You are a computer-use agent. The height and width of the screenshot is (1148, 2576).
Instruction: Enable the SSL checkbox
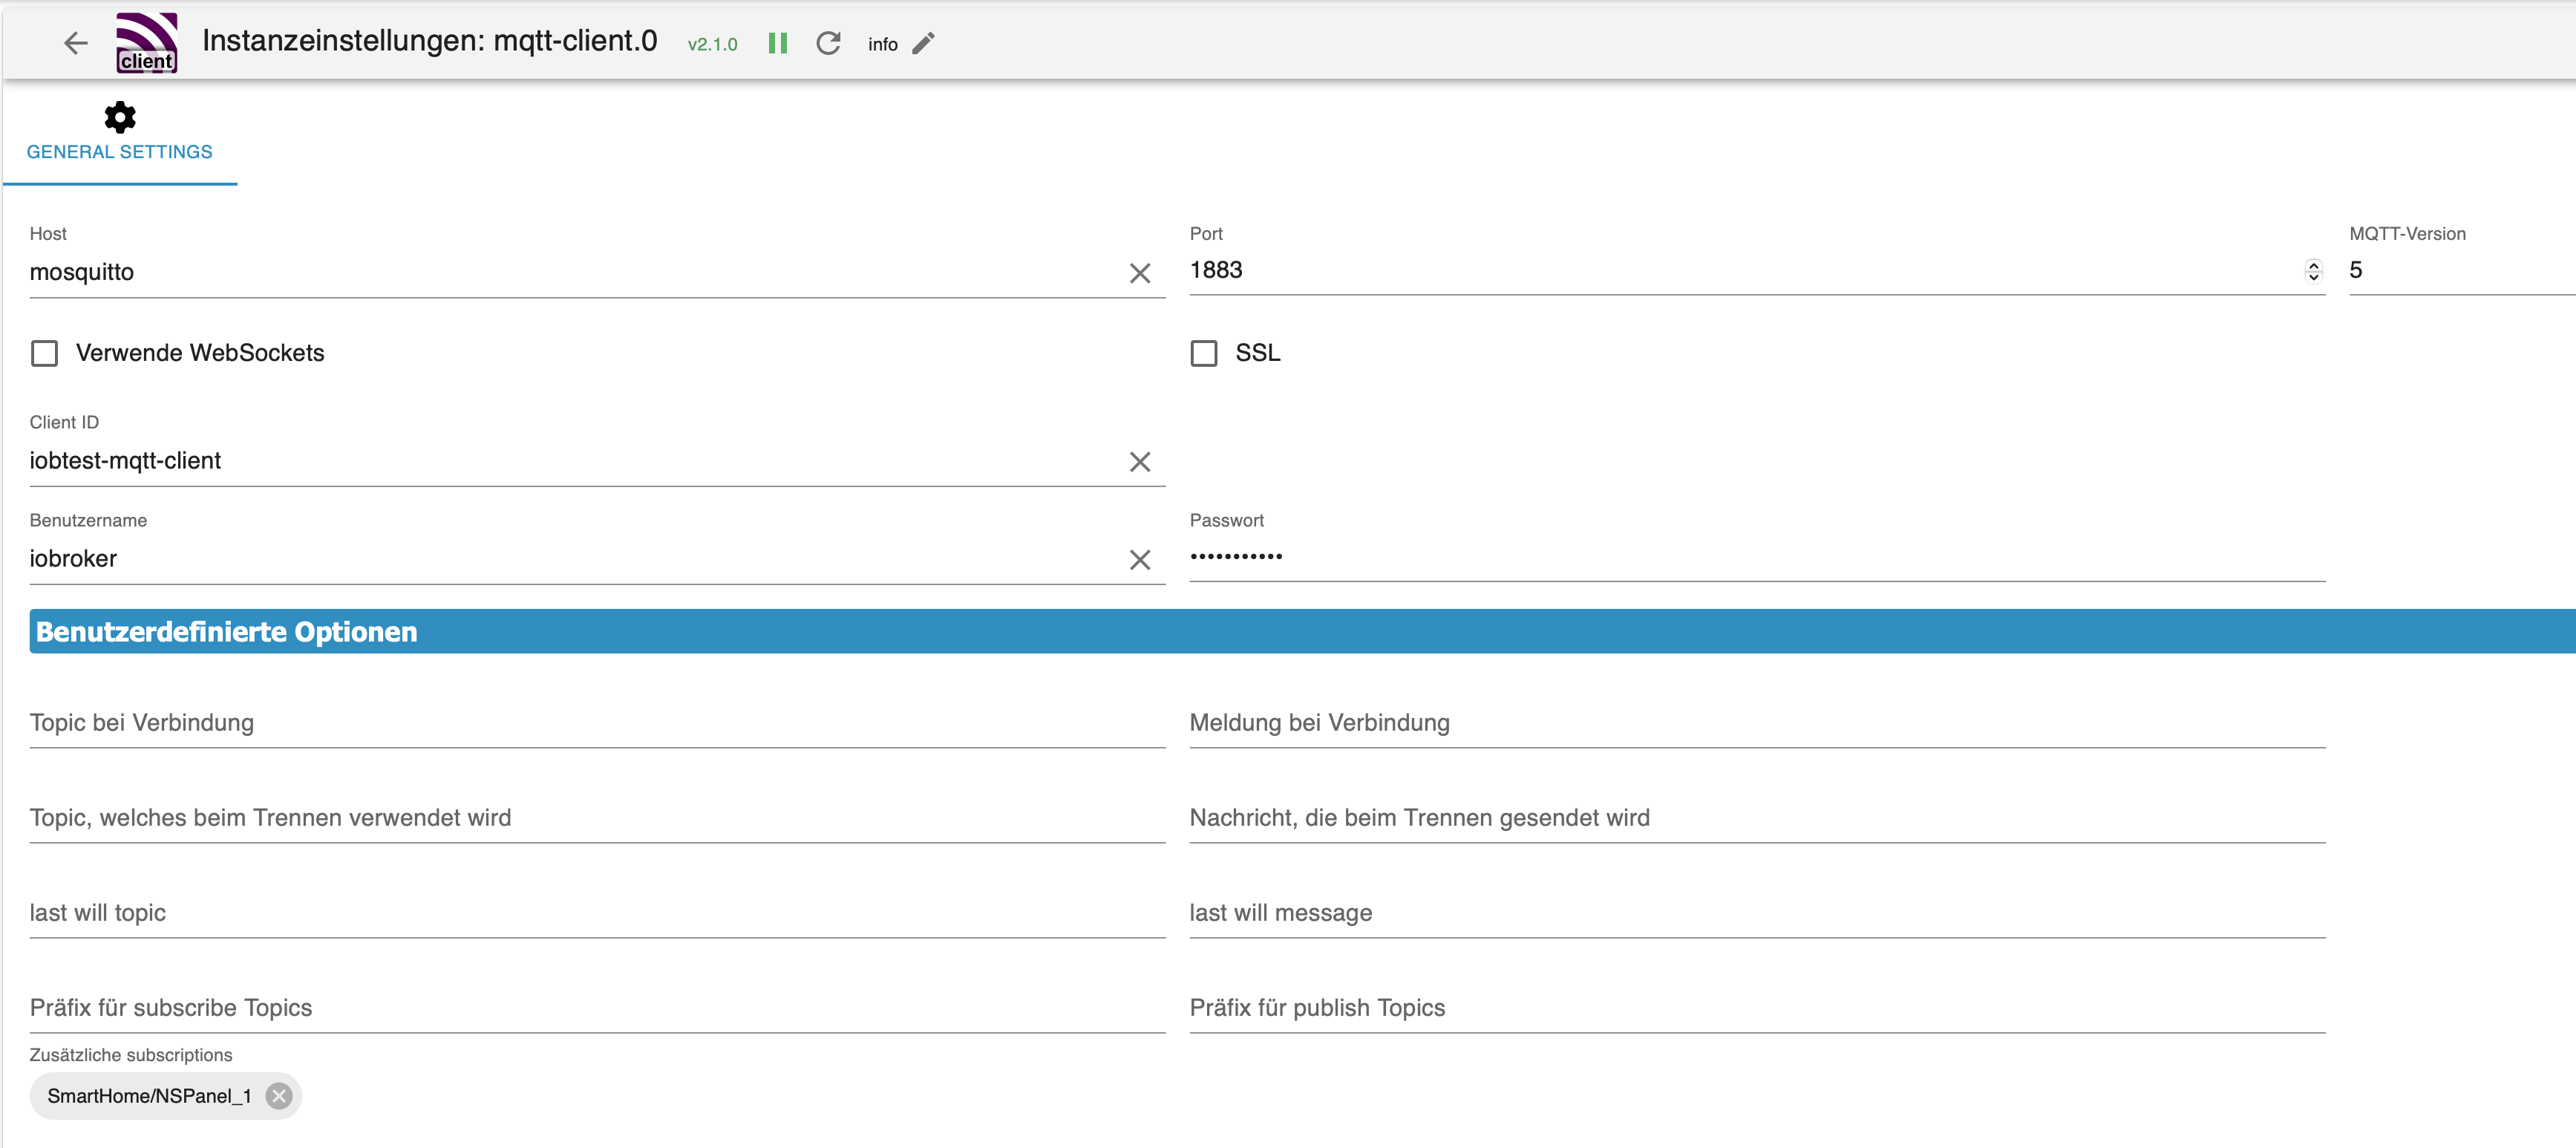tap(1203, 353)
